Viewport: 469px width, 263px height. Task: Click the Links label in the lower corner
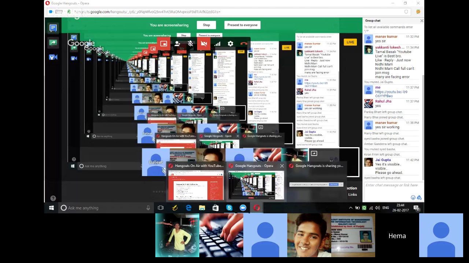tap(352, 195)
